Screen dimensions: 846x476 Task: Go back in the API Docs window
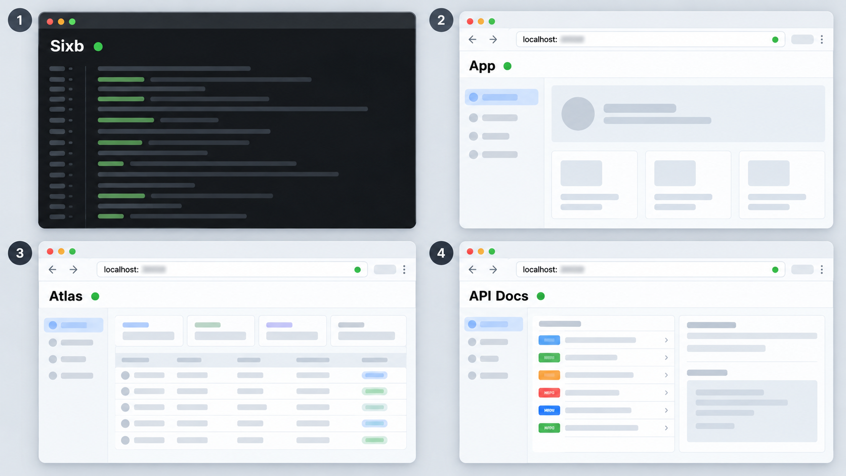click(473, 270)
